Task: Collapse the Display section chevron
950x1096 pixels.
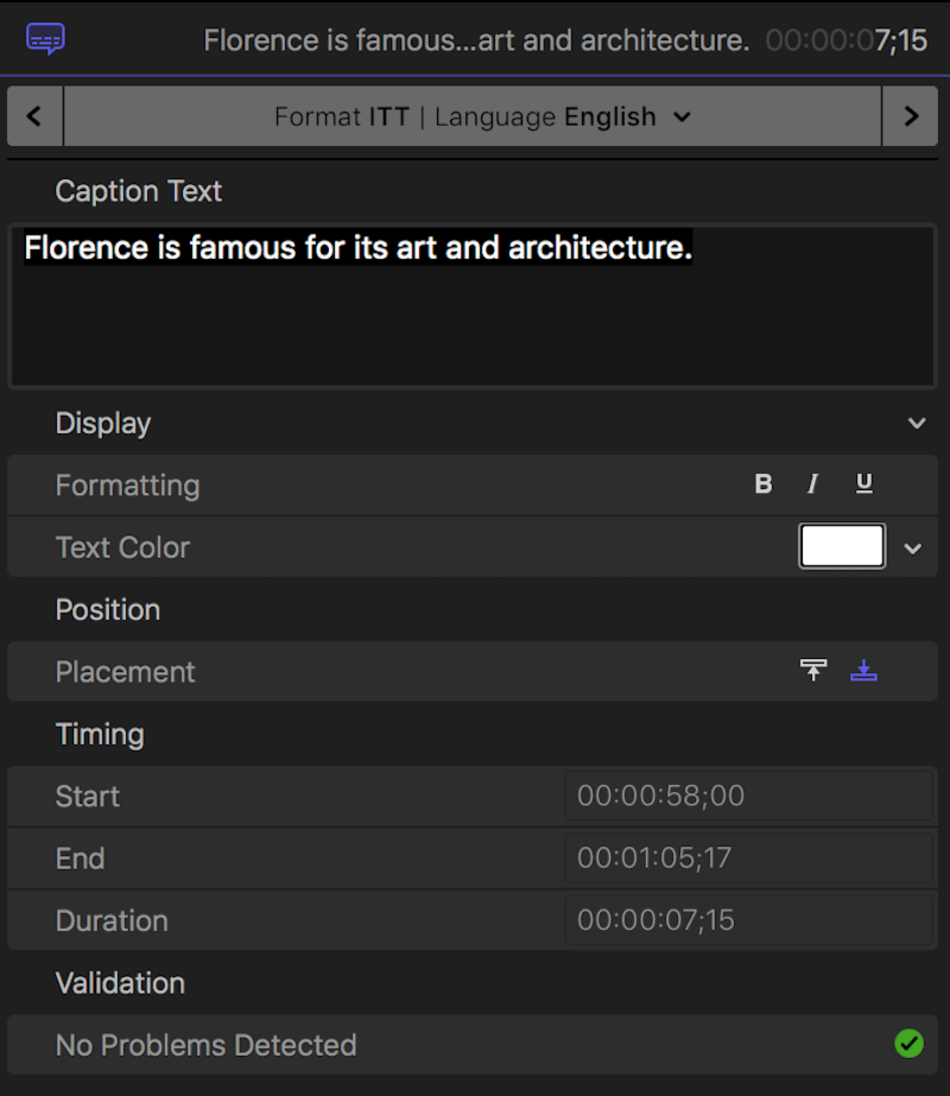Action: (916, 423)
